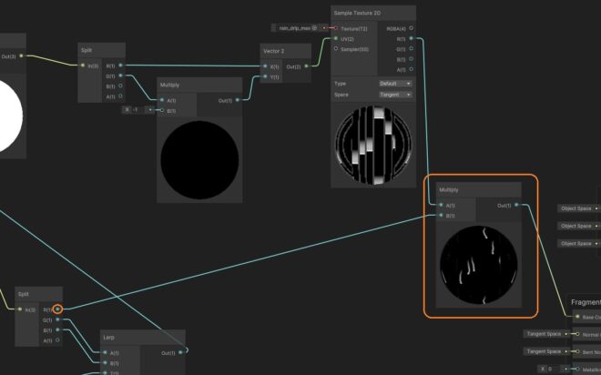Click A(1) port of Split beside the Lerp node
This screenshot has width=601, height=375.
(x=57, y=340)
